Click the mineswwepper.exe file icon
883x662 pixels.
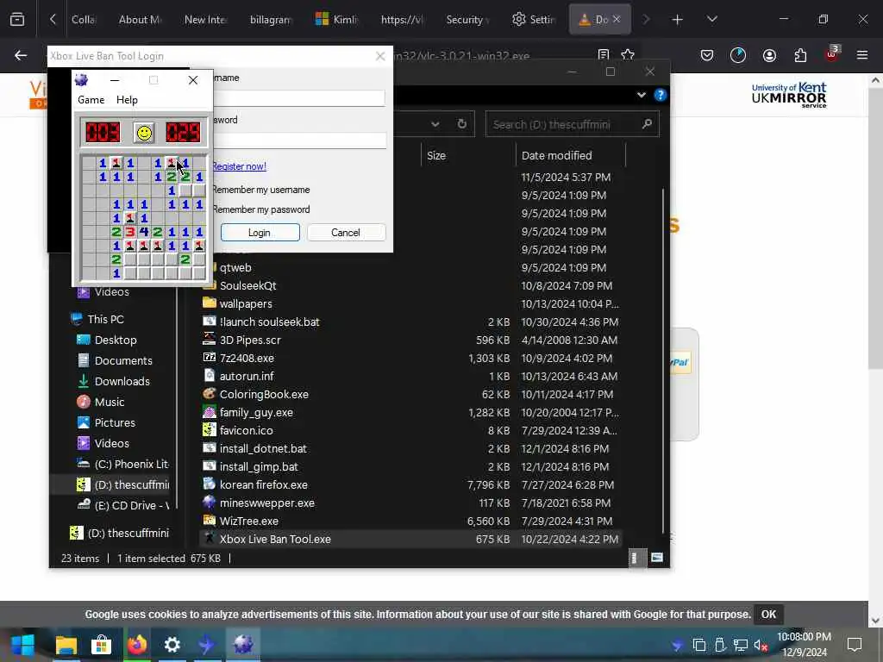(x=209, y=503)
